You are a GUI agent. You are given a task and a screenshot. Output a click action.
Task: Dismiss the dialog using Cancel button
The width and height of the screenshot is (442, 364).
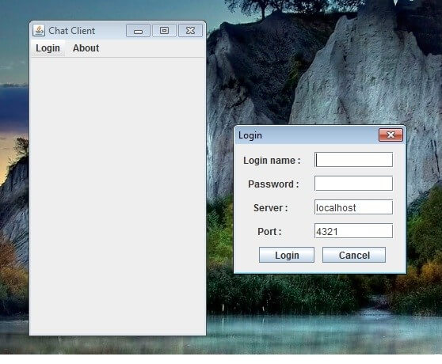(x=354, y=255)
